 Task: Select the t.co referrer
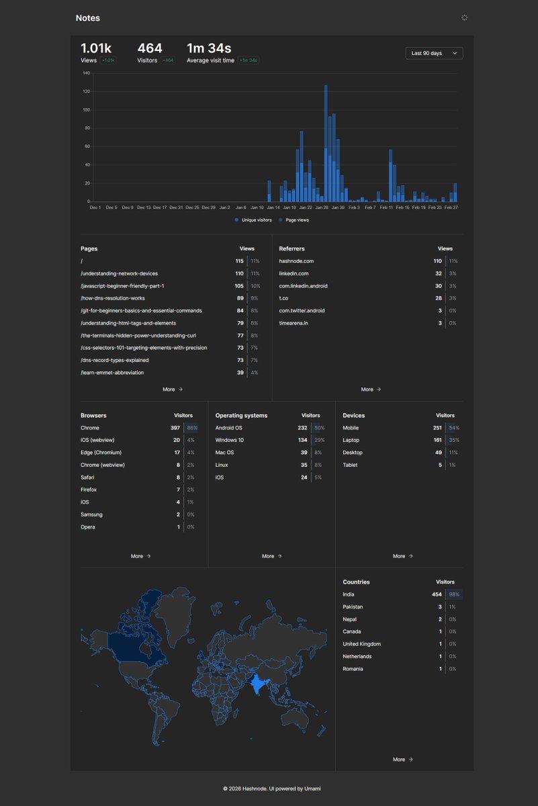pos(283,298)
